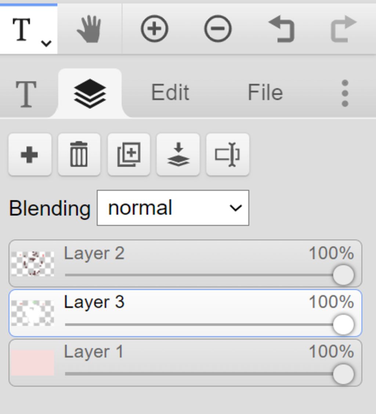Click the redo arrow icon

[x=344, y=29]
